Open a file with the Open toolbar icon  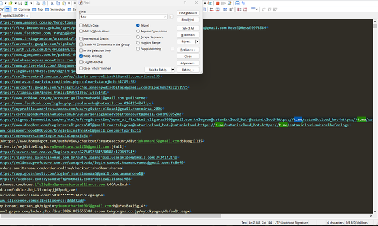click(11, 3)
